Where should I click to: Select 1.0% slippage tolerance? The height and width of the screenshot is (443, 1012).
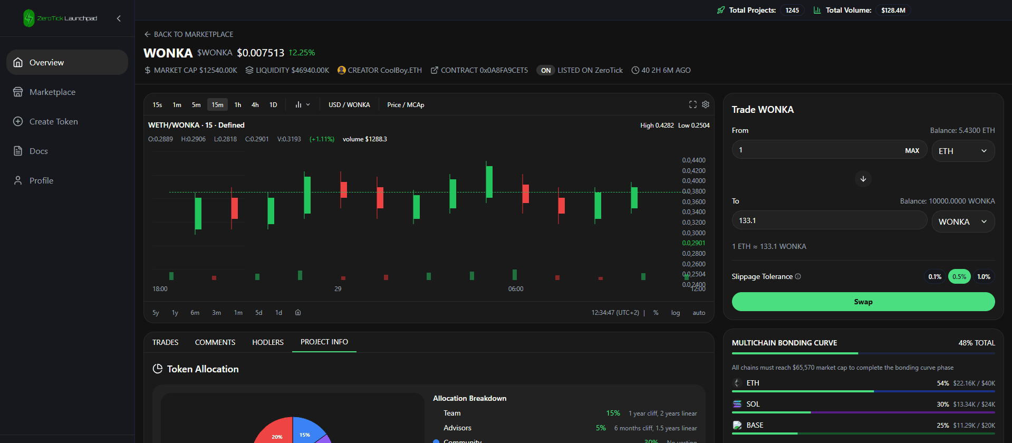coord(984,276)
